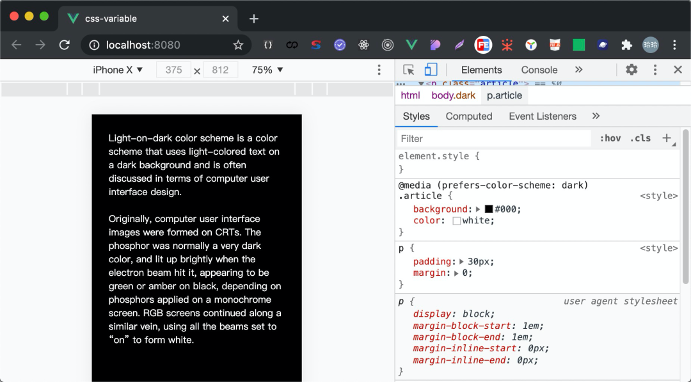
Task: Click the height field showing 812
Action: point(220,70)
